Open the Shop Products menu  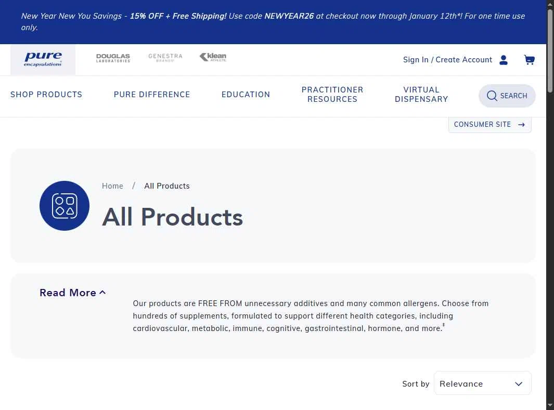tap(46, 95)
